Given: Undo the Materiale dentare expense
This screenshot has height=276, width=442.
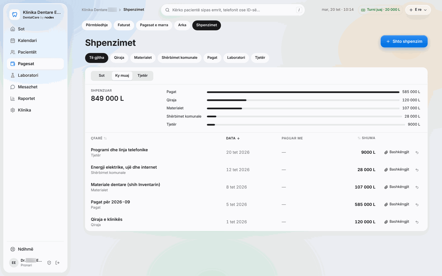Looking at the screenshot, I should point(417,187).
